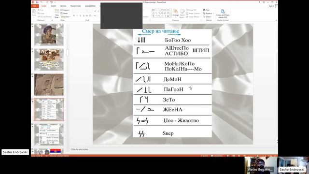The height and width of the screenshot is (174, 309).
Task: Switch to Normal view in status bar
Action: click(228, 156)
